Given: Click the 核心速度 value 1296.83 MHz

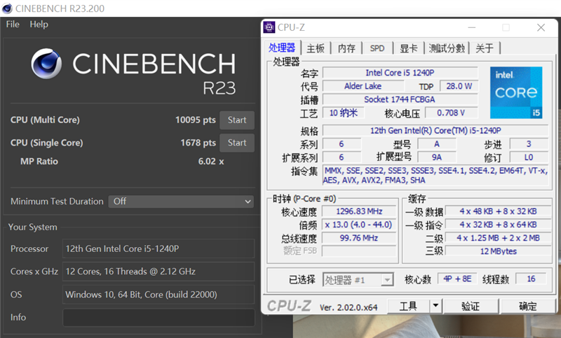Looking at the screenshot, I should click(359, 211).
